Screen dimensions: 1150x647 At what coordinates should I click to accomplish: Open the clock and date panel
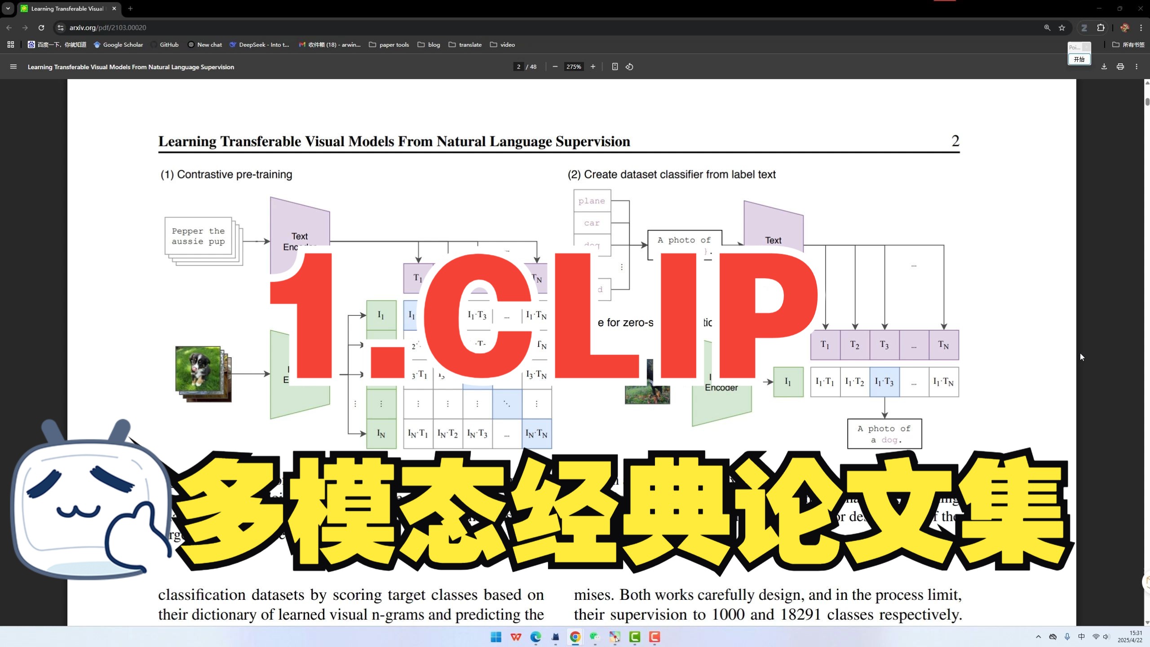pos(1130,637)
